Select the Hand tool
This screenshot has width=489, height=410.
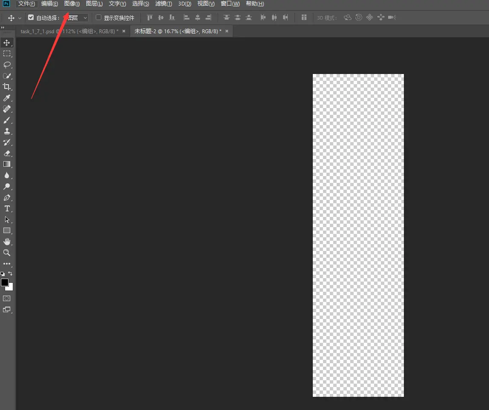7,242
